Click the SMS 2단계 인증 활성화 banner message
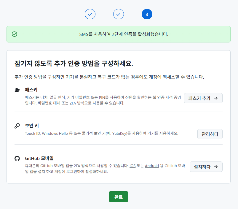The height and width of the screenshot is (209, 238). point(124,34)
